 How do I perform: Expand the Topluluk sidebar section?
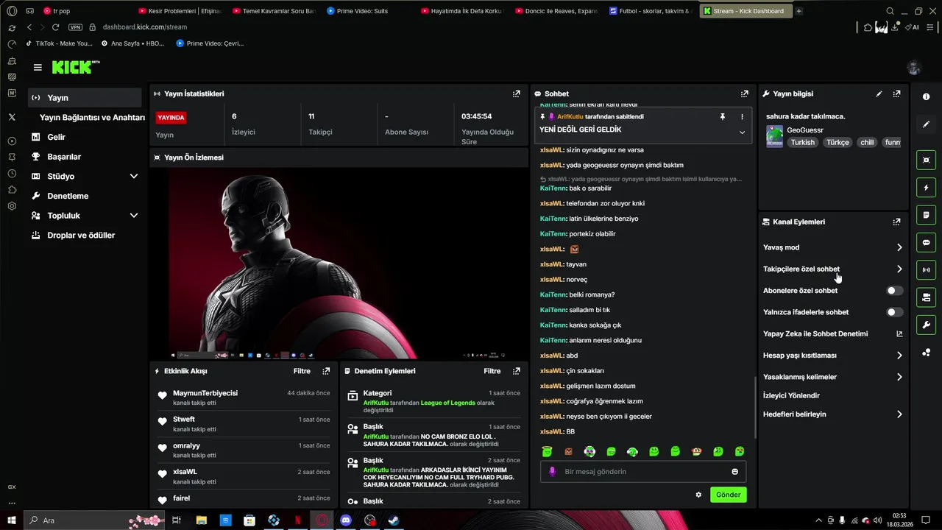[134, 216]
